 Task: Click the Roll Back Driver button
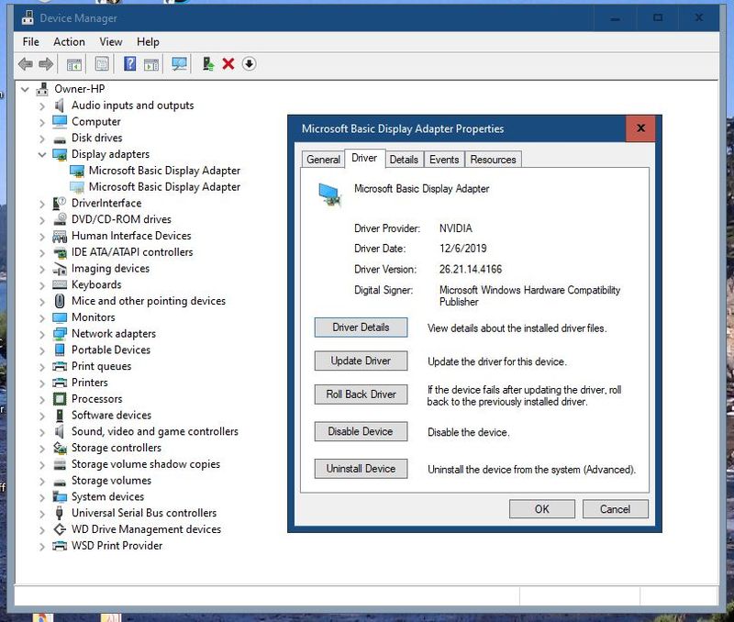point(361,394)
